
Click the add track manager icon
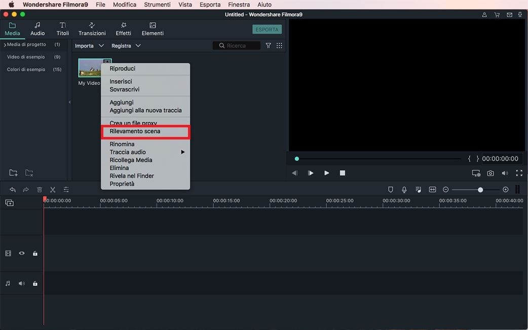10,203
